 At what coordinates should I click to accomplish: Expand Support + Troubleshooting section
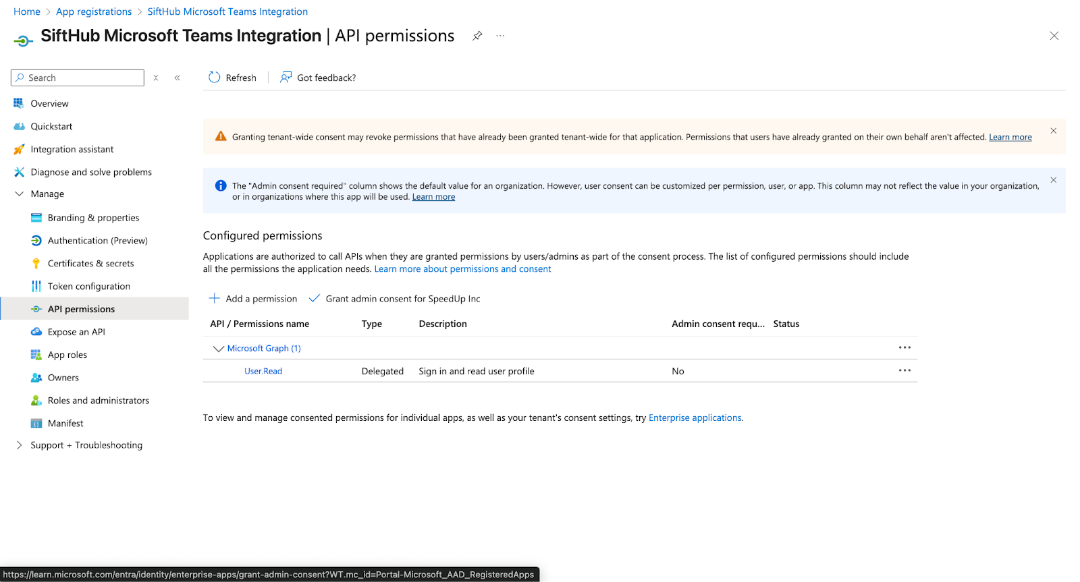pyautogui.click(x=19, y=445)
